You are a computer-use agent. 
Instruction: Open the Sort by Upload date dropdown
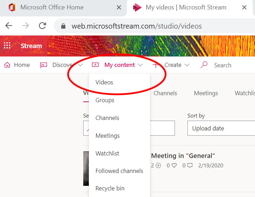pos(221,128)
